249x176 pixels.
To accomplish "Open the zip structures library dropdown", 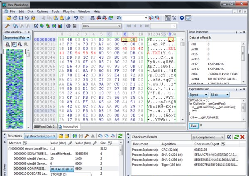I will (40, 136).
